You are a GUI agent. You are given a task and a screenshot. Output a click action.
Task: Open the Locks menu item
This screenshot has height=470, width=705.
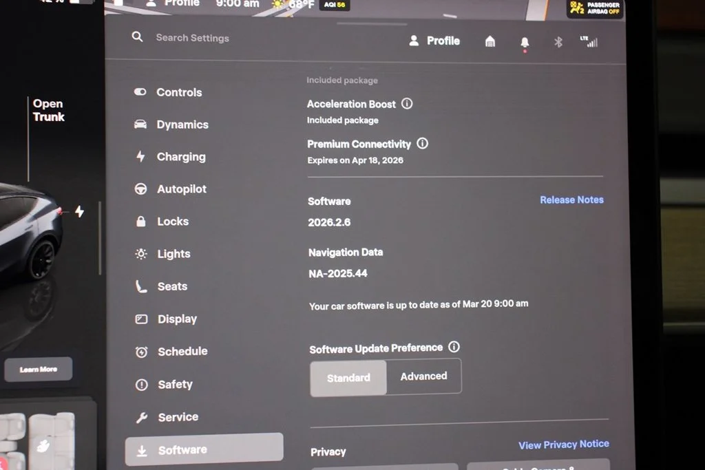(162, 222)
